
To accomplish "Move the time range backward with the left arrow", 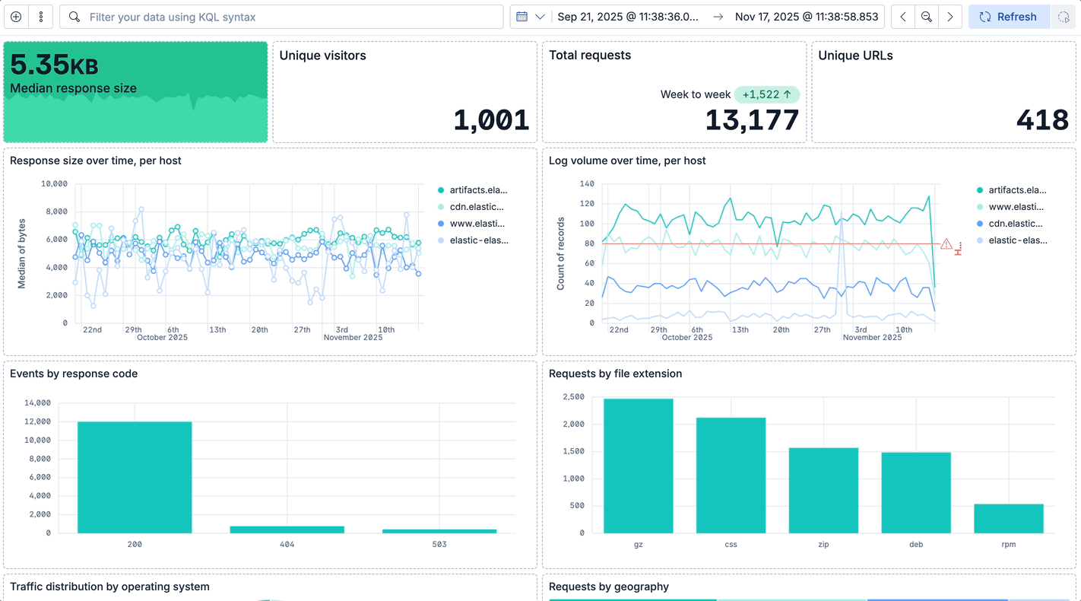I will pyautogui.click(x=902, y=16).
